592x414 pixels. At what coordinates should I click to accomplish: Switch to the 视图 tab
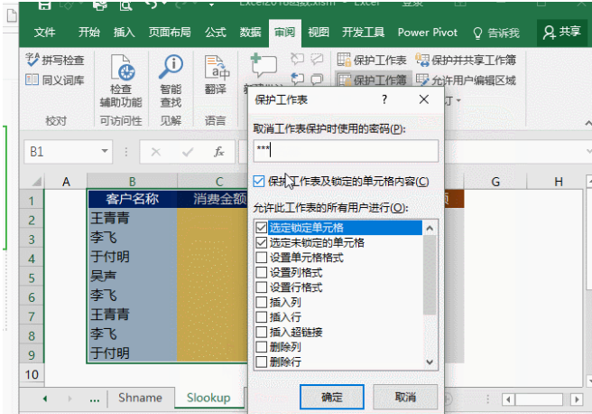point(319,33)
